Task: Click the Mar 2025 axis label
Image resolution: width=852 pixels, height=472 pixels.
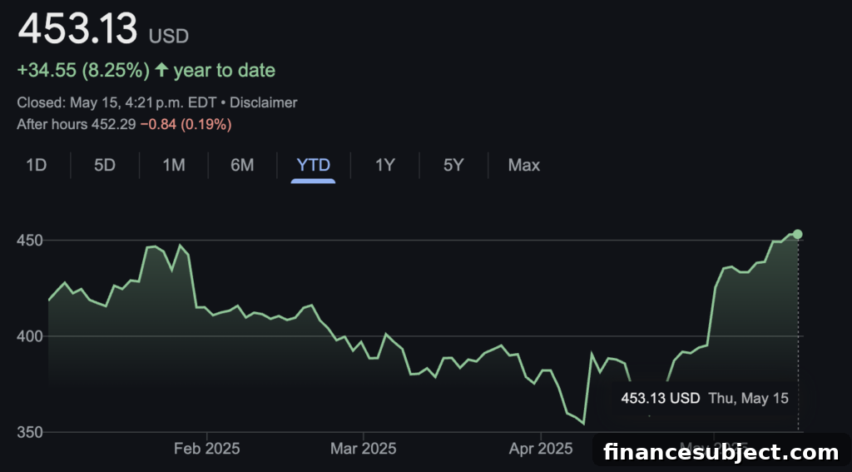Action: click(364, 450)
